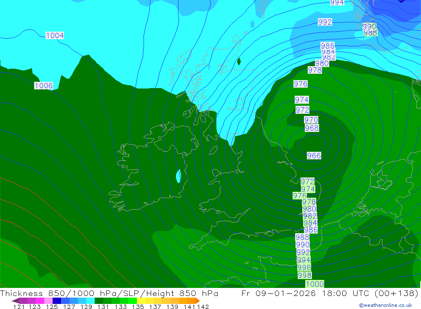This screenshot has height=309, width=421.
Task: Click the orange right arrow of the legend
Action: point(198,301)
